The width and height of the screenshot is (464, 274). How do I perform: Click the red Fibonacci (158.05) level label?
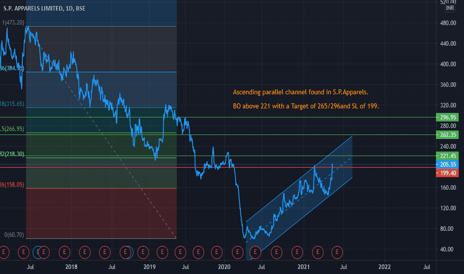click(x=12, y=184)
